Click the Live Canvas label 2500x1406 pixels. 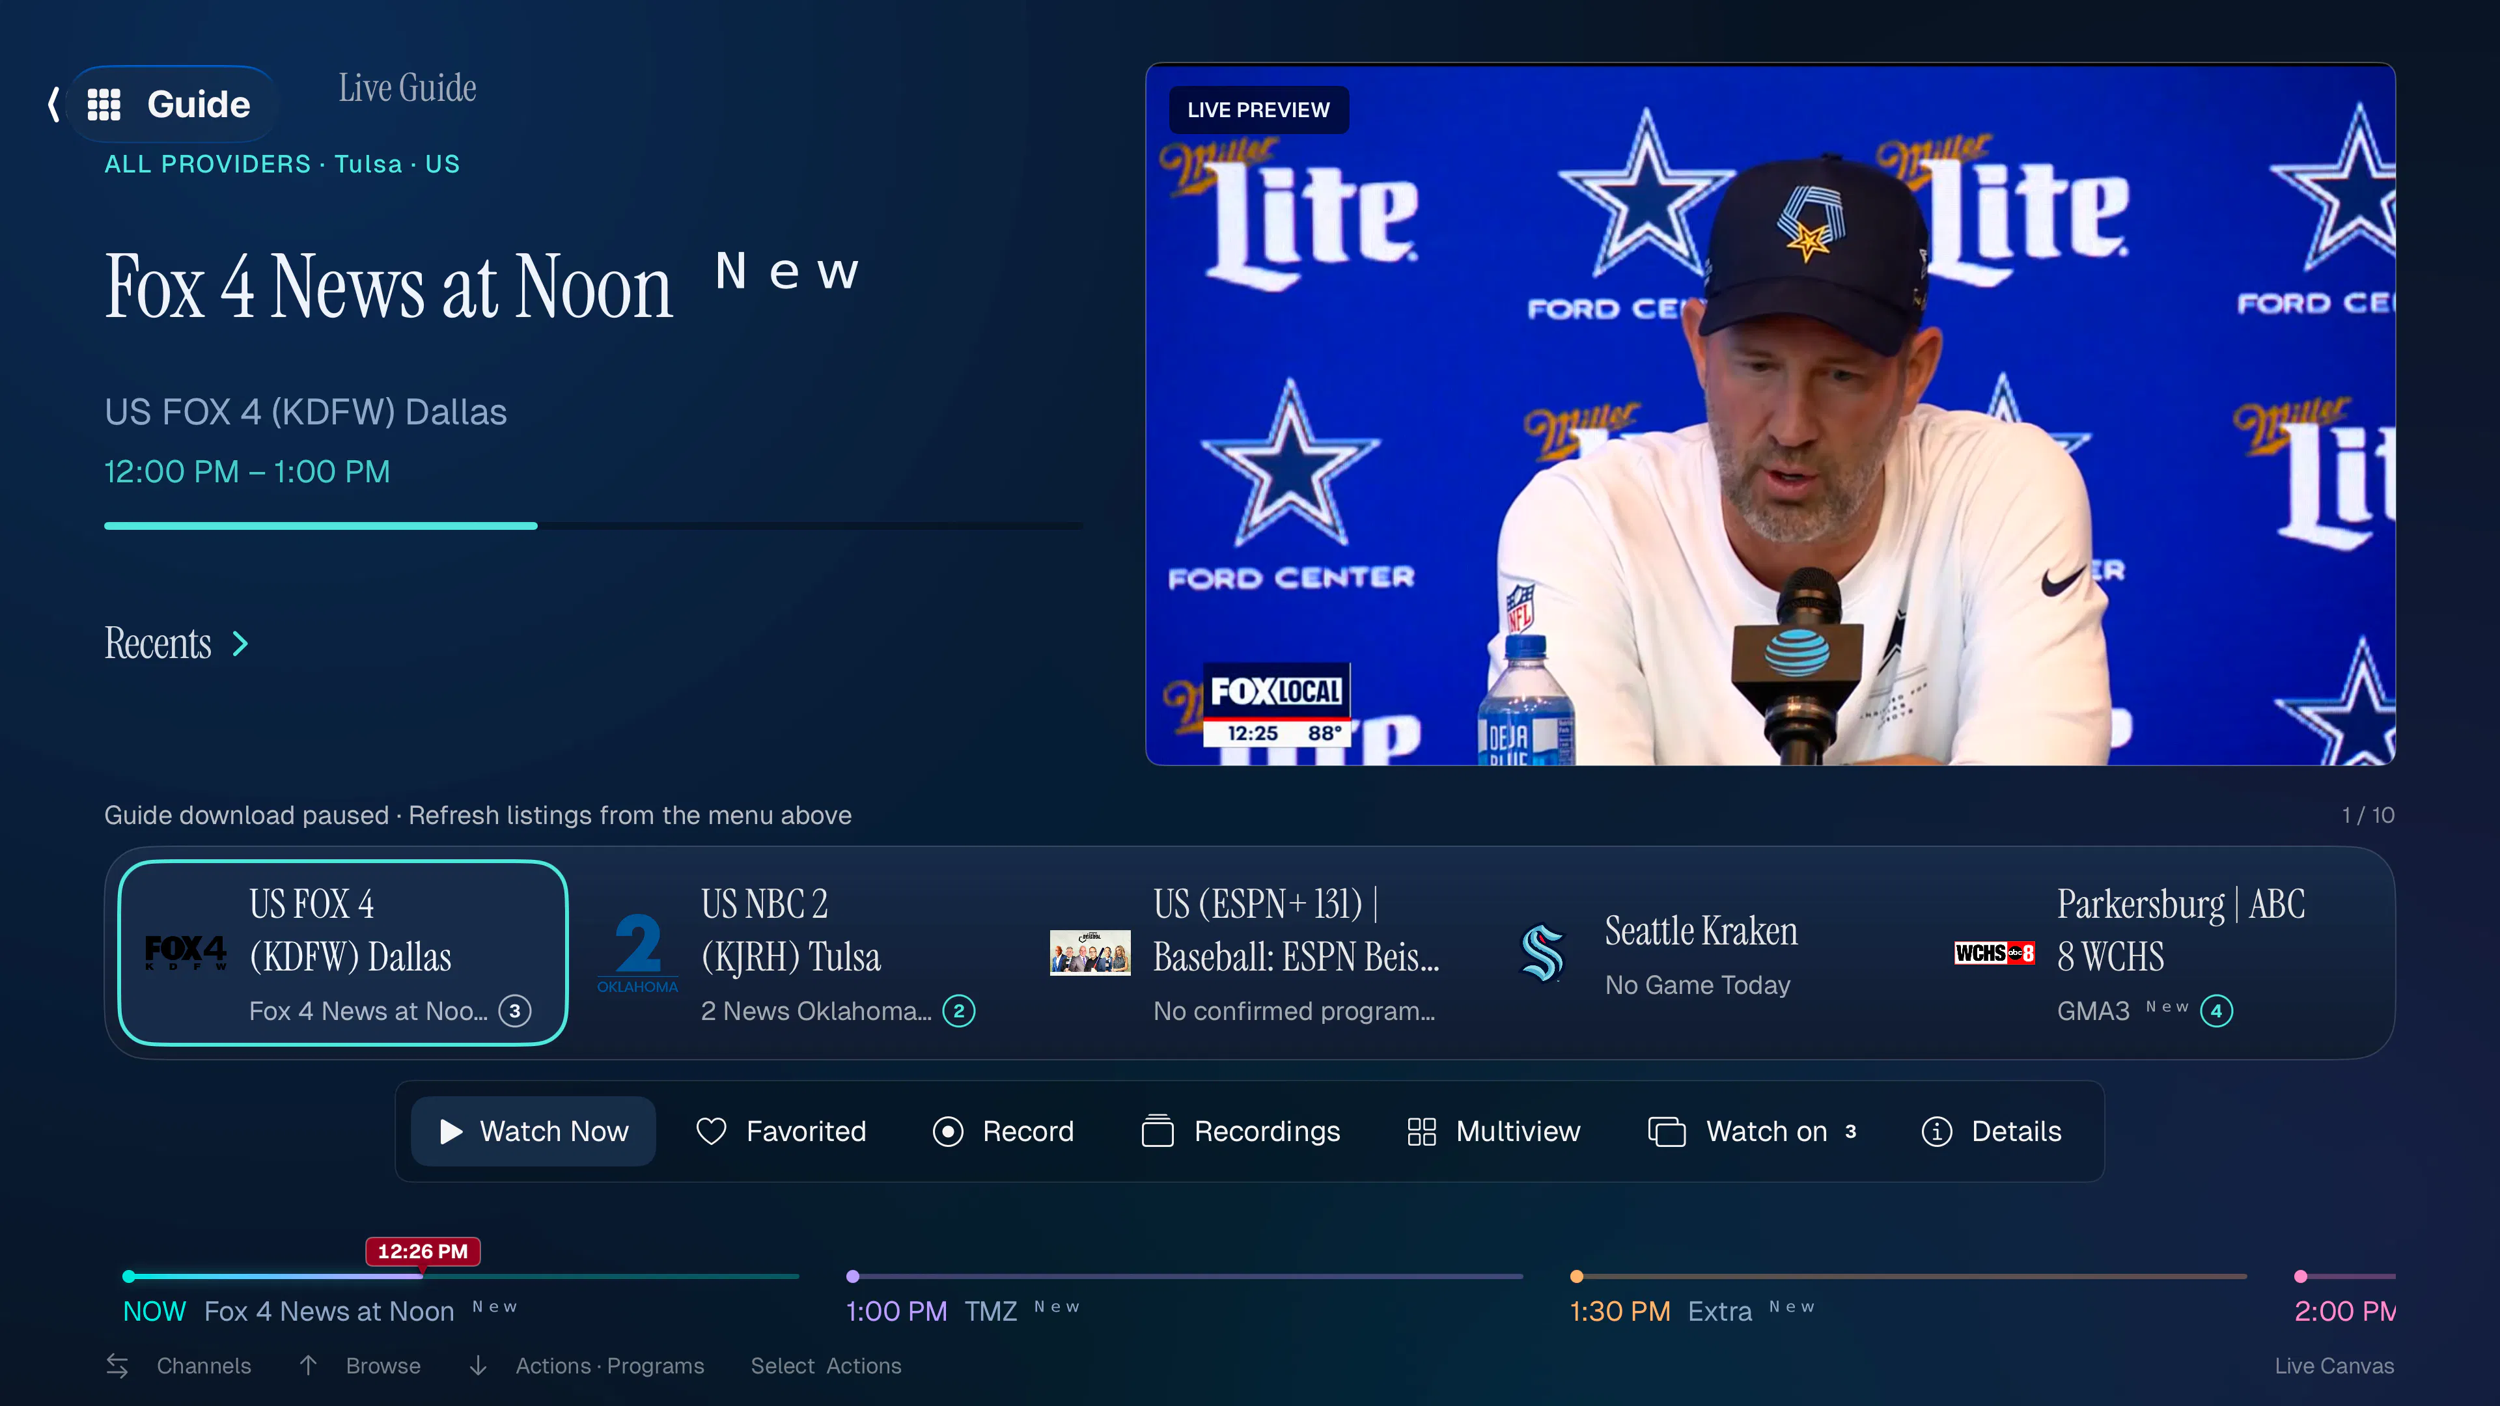[x=2334, y=1365]
